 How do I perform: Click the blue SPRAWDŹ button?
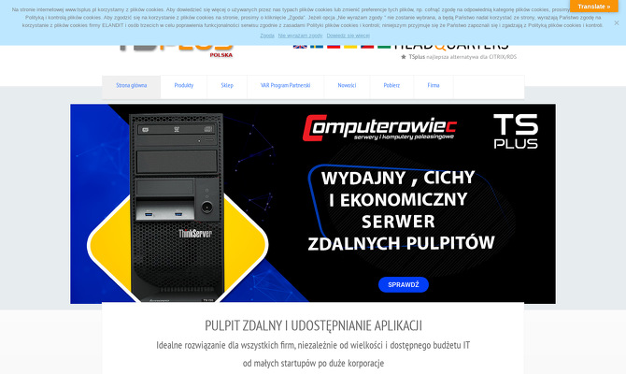coord(404,284)
